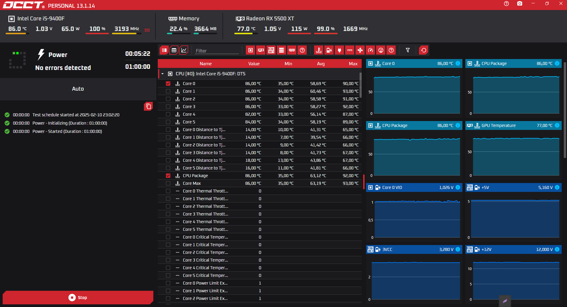
Task: Click the Radeon RX 5500 XT summary title
Action: coord(270,19)
